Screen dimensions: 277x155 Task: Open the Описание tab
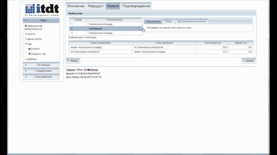tap(76, 6)
